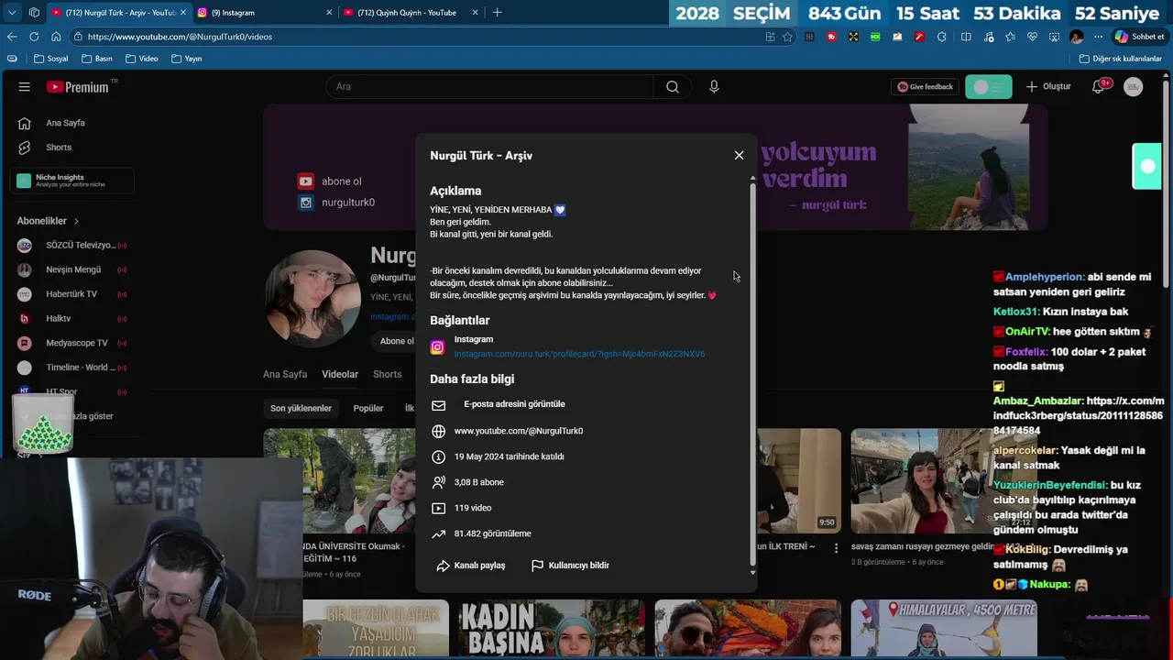Screen dimensions: 1173x660
Task: Open a new browser tab
Action: 497,13
